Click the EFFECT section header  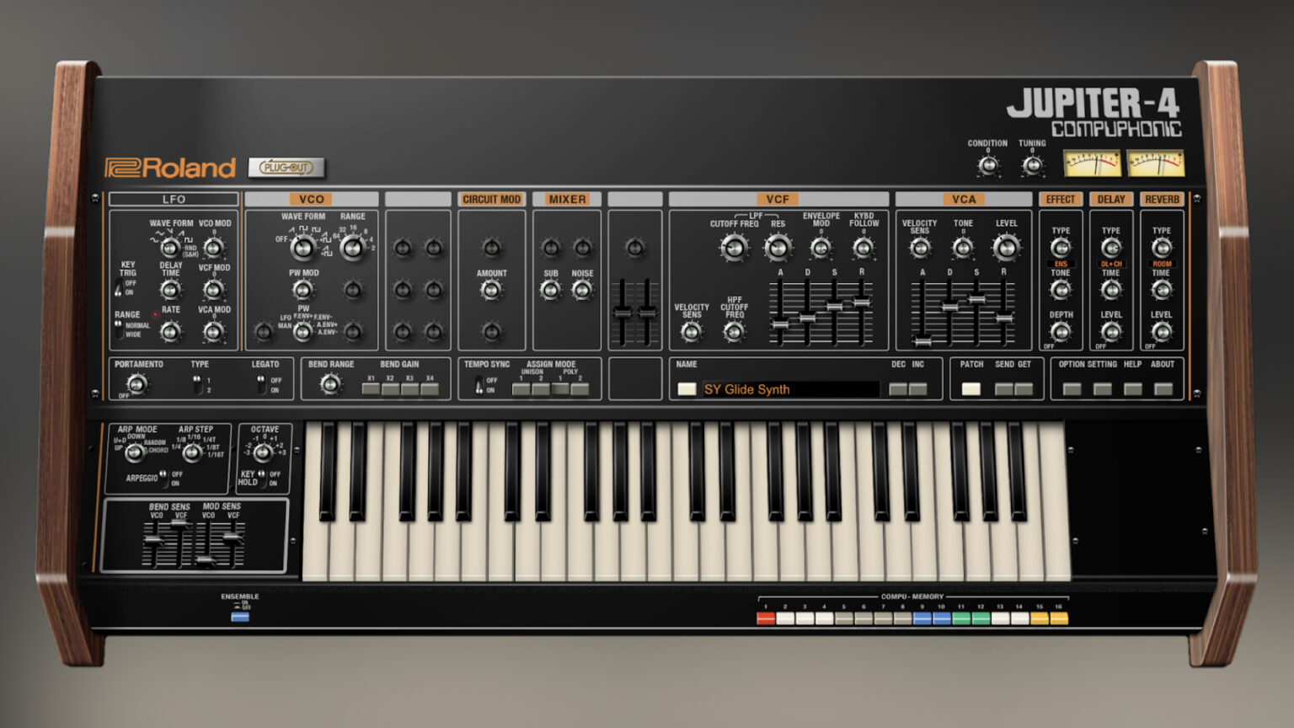1061,200
